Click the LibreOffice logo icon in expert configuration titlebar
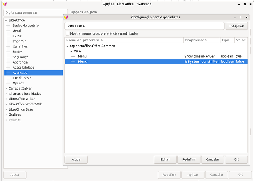The image size is (254, 181). pos(66,17)
